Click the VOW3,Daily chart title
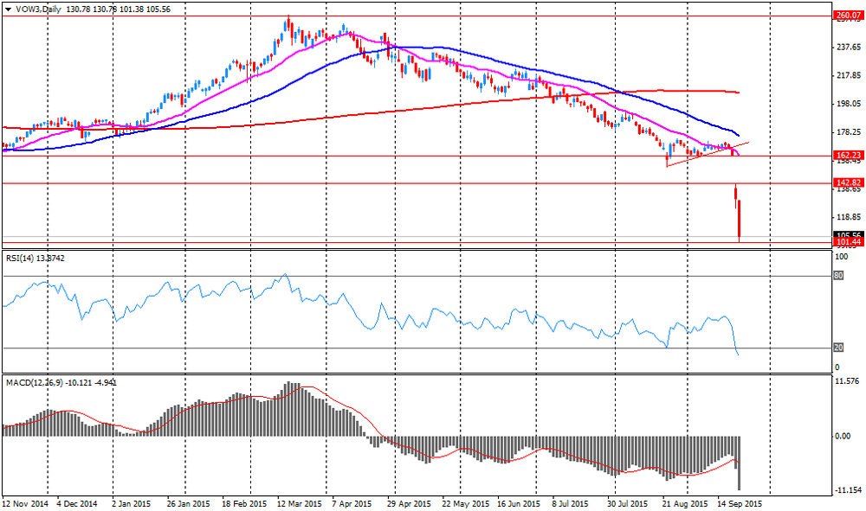The width and height of the screenshot is (866, 511). (x=37, y=10)
